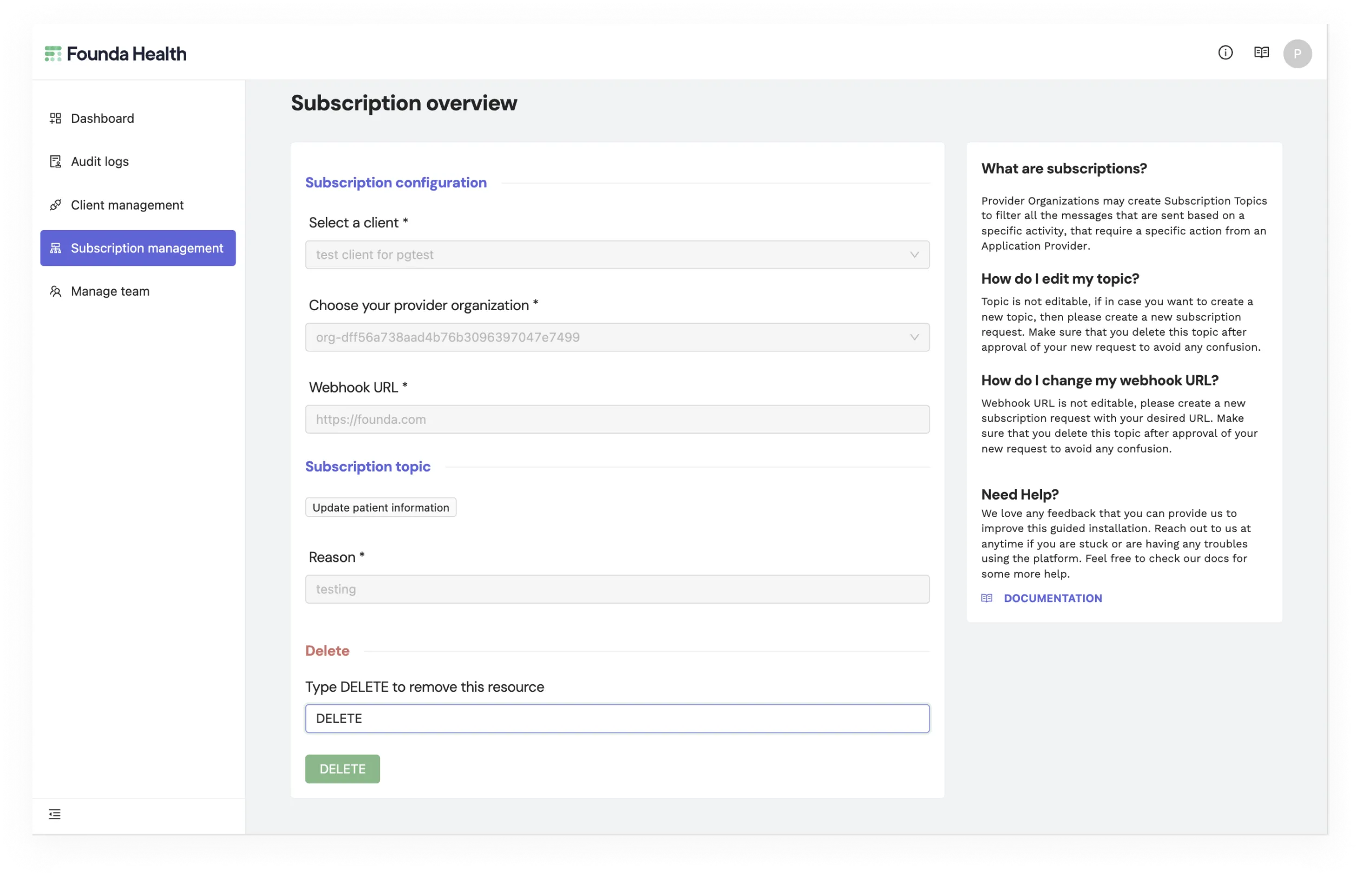Follow the DOCUMENTATION link
This screenshot has width=1362, height=877.
click(1053, 598)
